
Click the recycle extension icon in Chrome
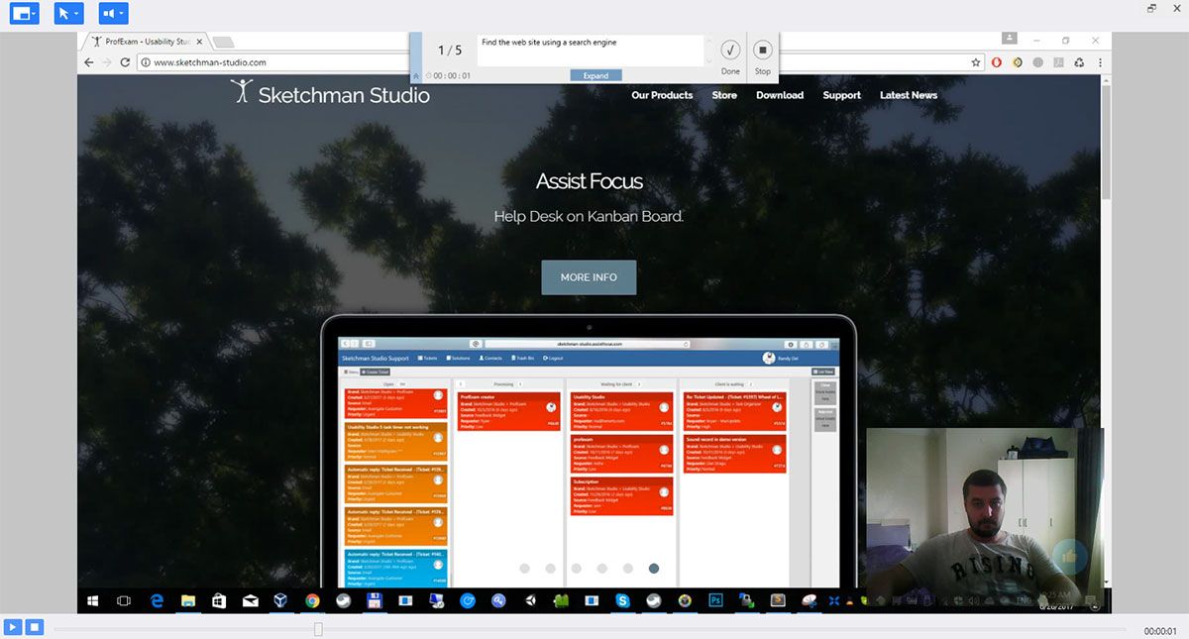tap(1079, 61)
